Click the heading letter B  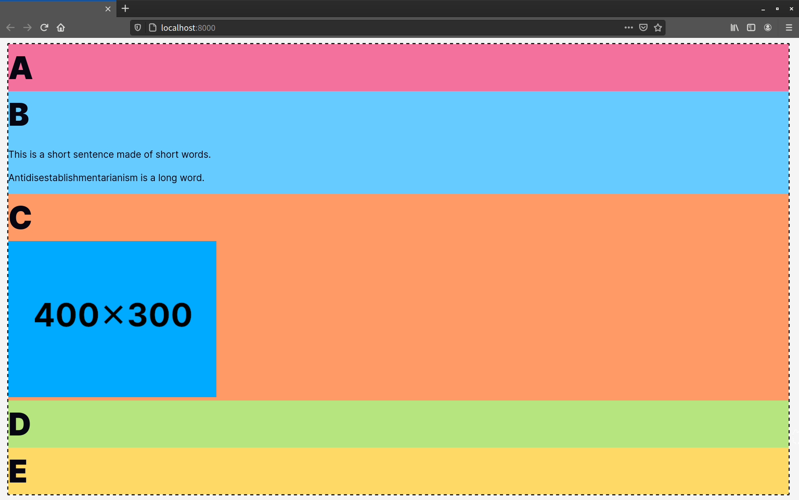pyautogui.click(x=19, y=114)
